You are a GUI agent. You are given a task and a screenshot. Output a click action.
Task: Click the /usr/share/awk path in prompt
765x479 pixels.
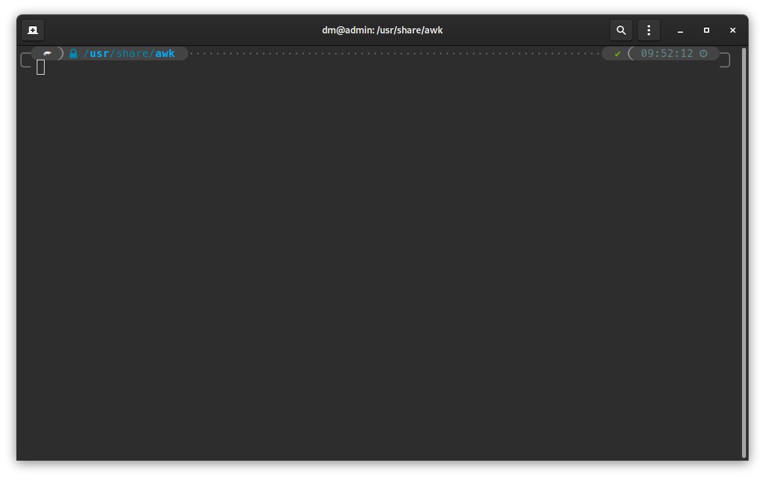click(x=129, y=54)
